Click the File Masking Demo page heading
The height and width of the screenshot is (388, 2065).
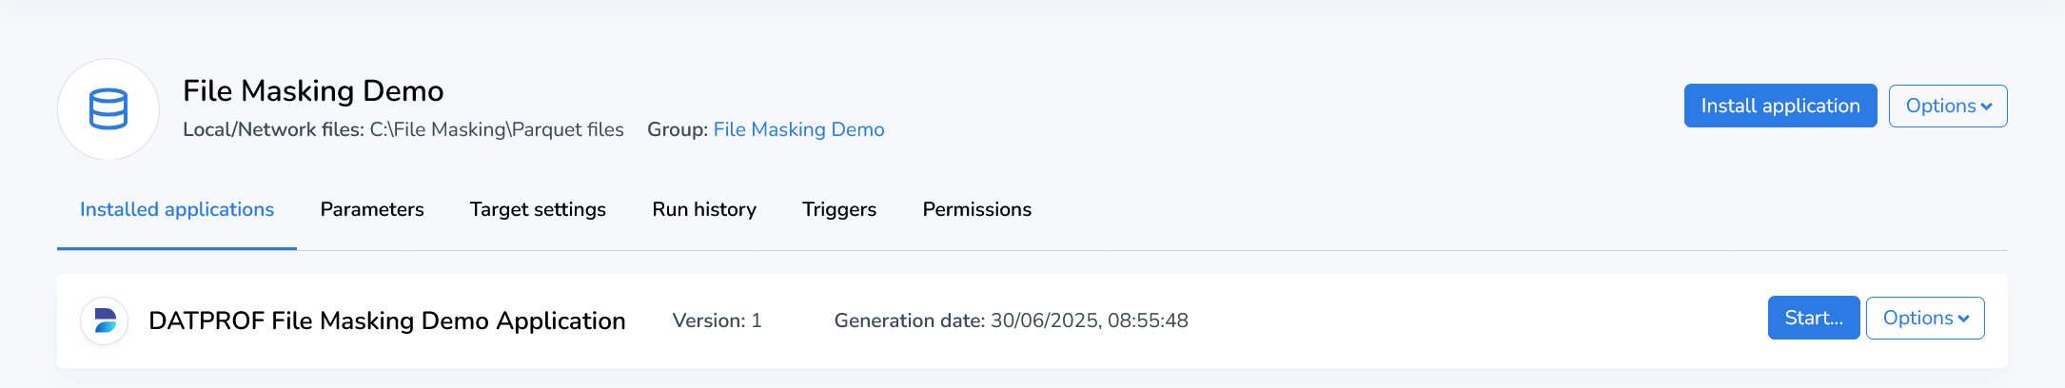click(x=313, y=91)
